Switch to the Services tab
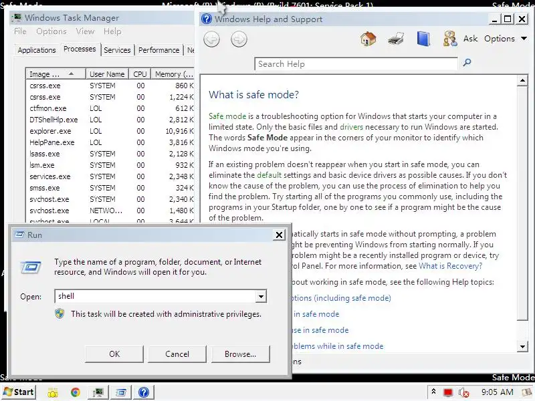The height and width of the screenshot is (401, 535). coord(117,50)
